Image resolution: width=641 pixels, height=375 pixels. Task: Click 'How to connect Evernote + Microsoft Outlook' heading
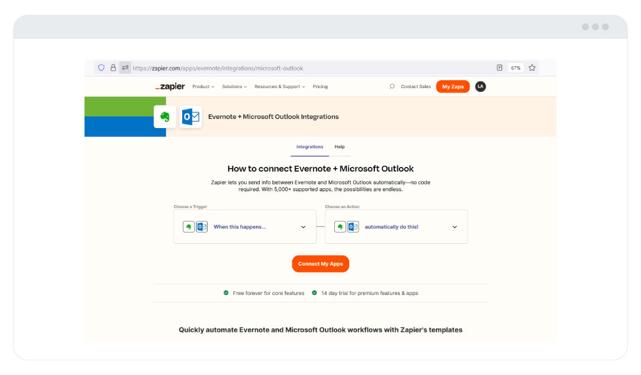click(x=320, y=169)
